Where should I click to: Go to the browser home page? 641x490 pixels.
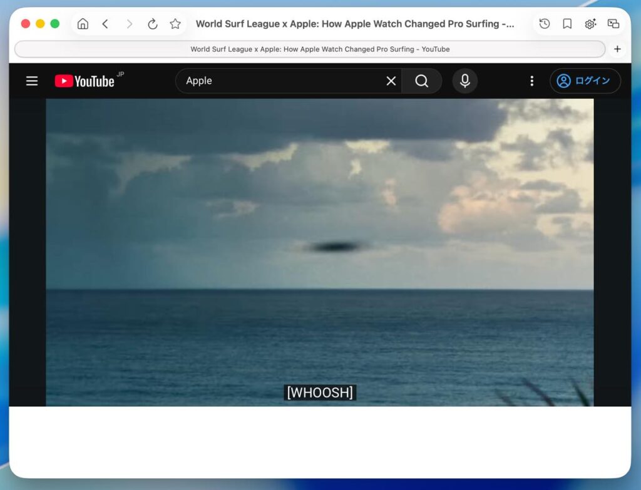(83, 24)
